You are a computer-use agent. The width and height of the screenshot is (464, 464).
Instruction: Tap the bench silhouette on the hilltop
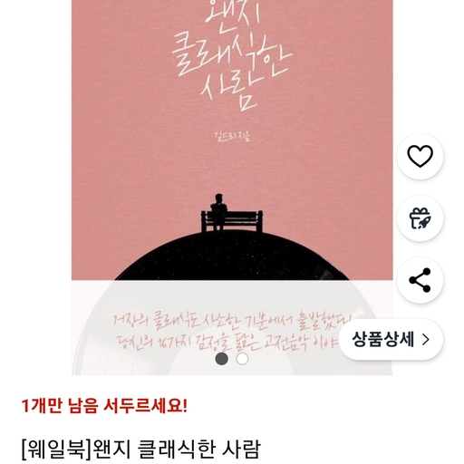click(232, 221)
